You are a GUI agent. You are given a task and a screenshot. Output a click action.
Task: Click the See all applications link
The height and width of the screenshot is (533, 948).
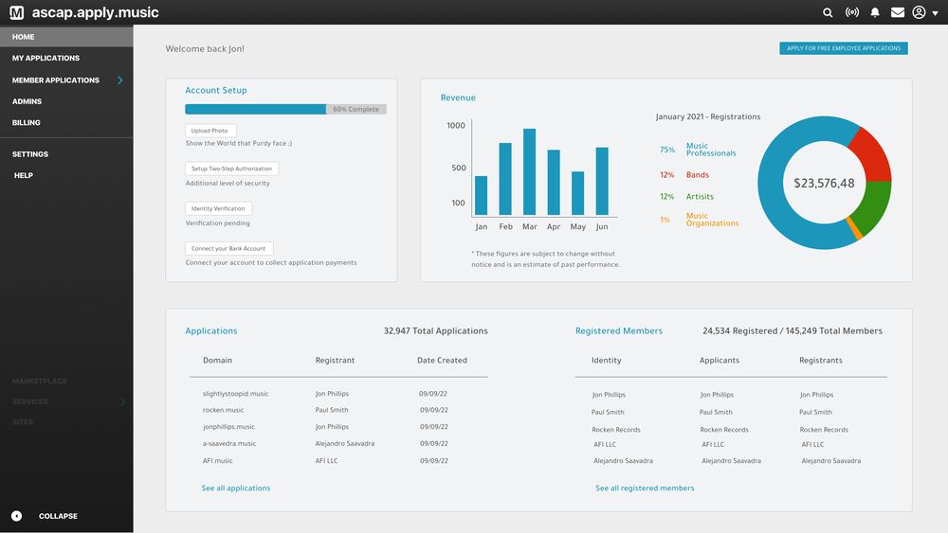pyautogui.click(x=236, y=488)
